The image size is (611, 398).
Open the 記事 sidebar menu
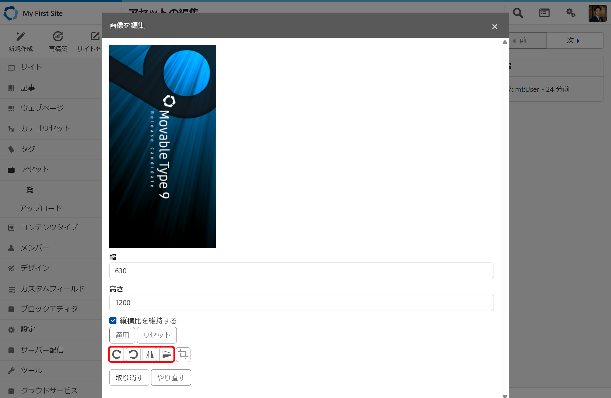coord(28,88)
